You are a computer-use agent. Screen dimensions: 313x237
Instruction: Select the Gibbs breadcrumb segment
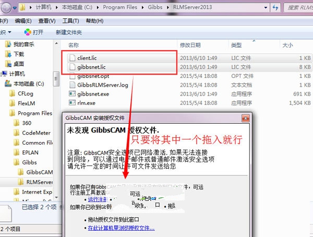155,7
